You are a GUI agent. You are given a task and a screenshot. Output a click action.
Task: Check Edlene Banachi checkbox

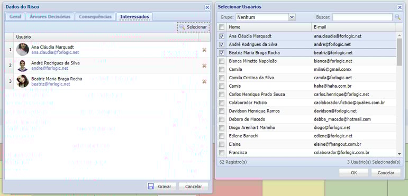pos(222,136)
